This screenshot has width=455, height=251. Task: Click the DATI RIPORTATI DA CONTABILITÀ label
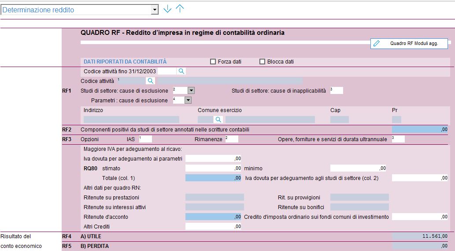(125, 62)
